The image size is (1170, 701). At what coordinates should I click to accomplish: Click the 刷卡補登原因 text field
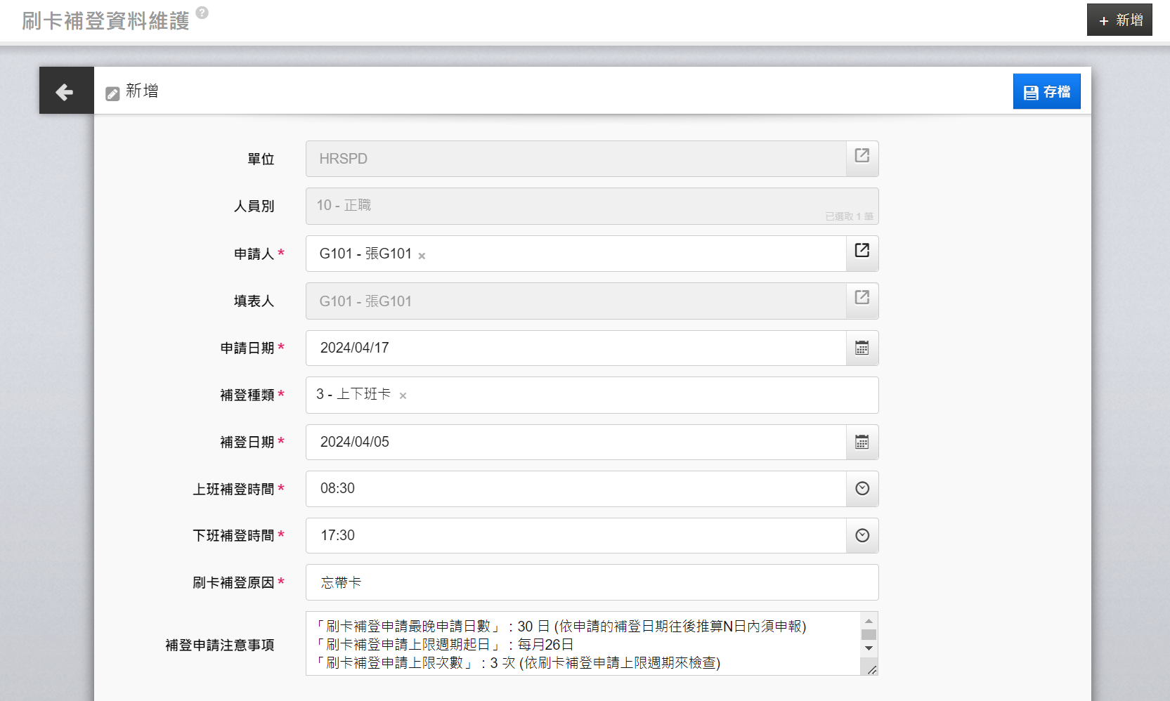coord(592,582)
